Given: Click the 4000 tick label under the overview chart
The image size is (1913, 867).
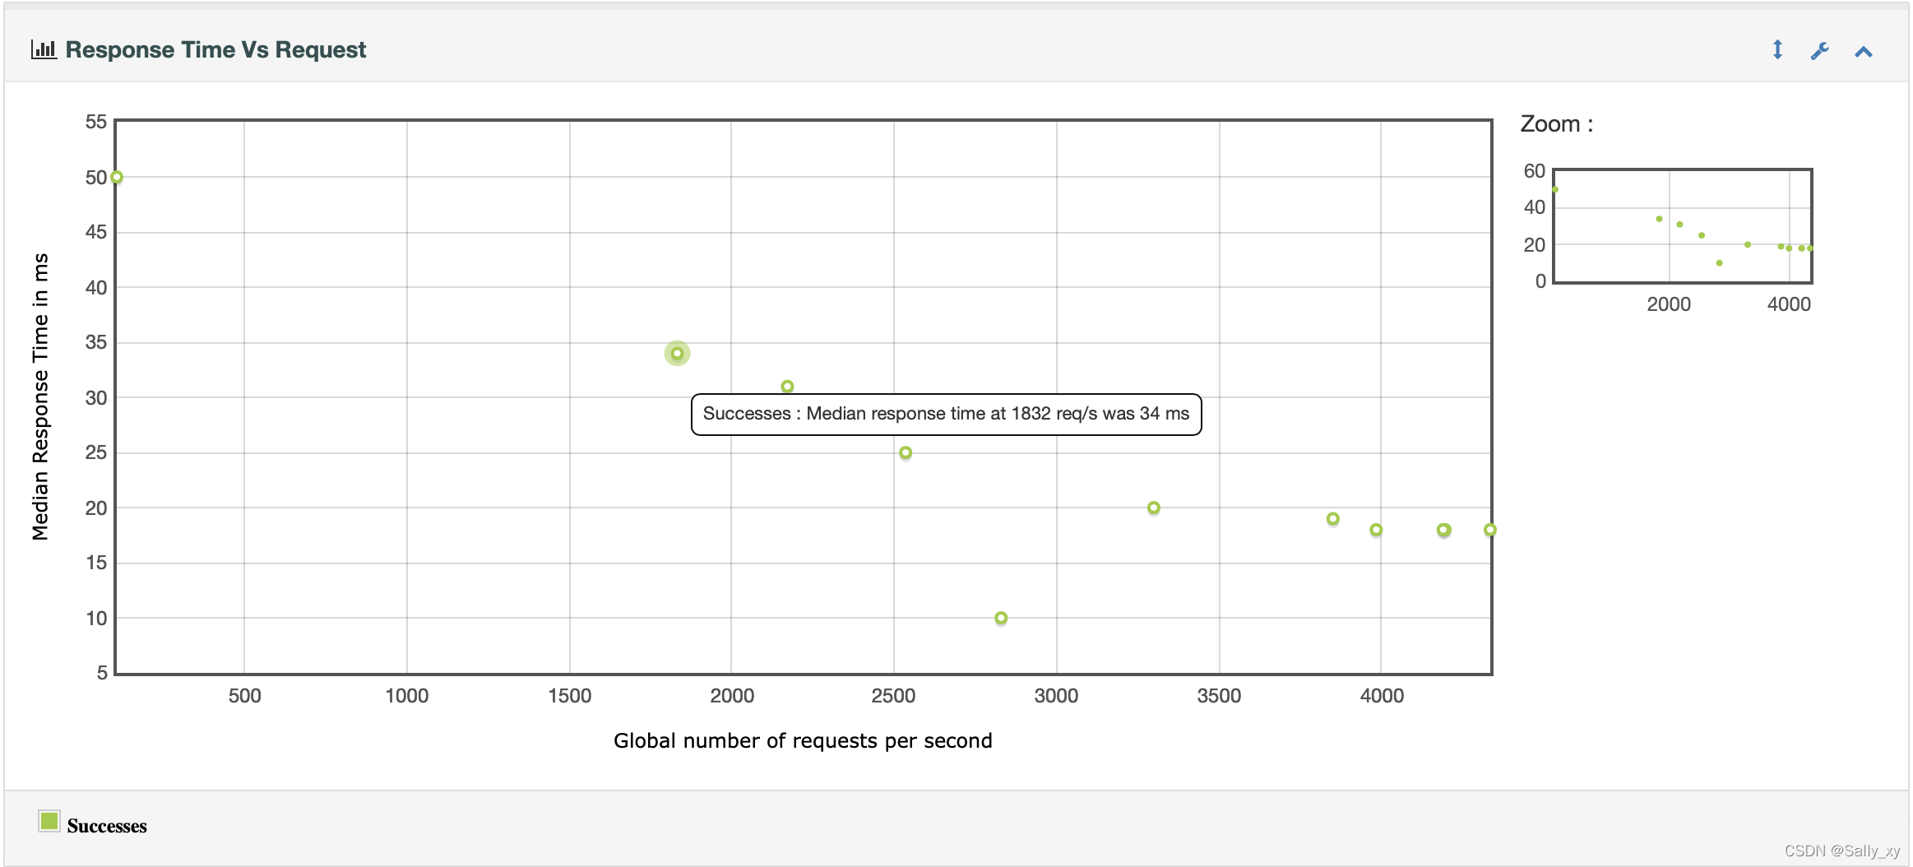Looking at the screenshot, I should point(1789,304).
